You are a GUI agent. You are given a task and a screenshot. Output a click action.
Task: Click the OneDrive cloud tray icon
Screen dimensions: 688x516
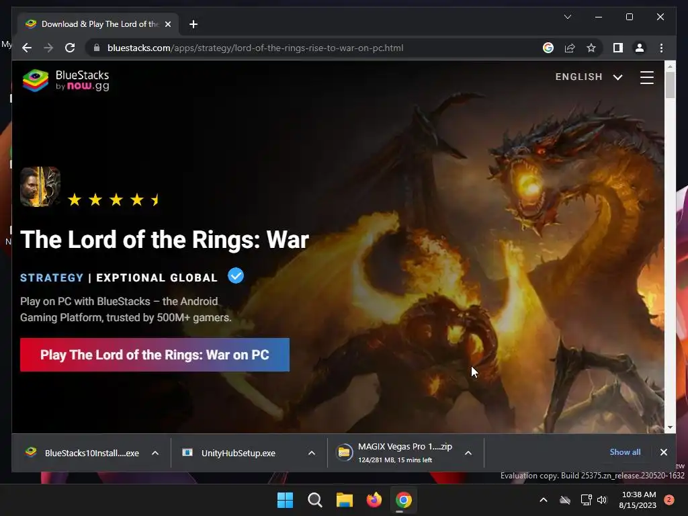pyautogui.click(x=565, y=500)
